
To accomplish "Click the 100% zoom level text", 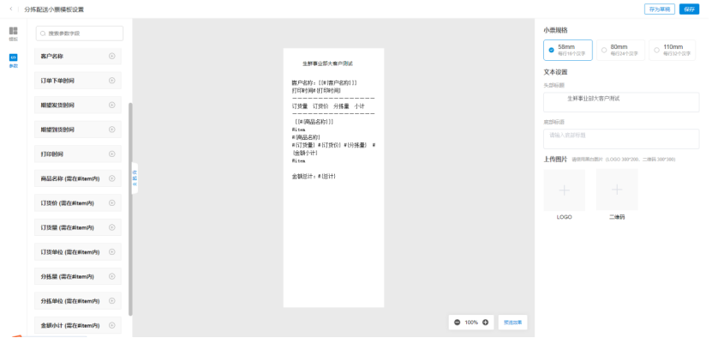I will point(471,322).
